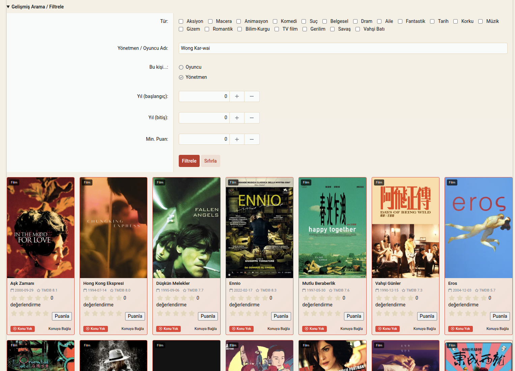Rate Aşk Zamanı with the Puanla button

coord(62,316)
